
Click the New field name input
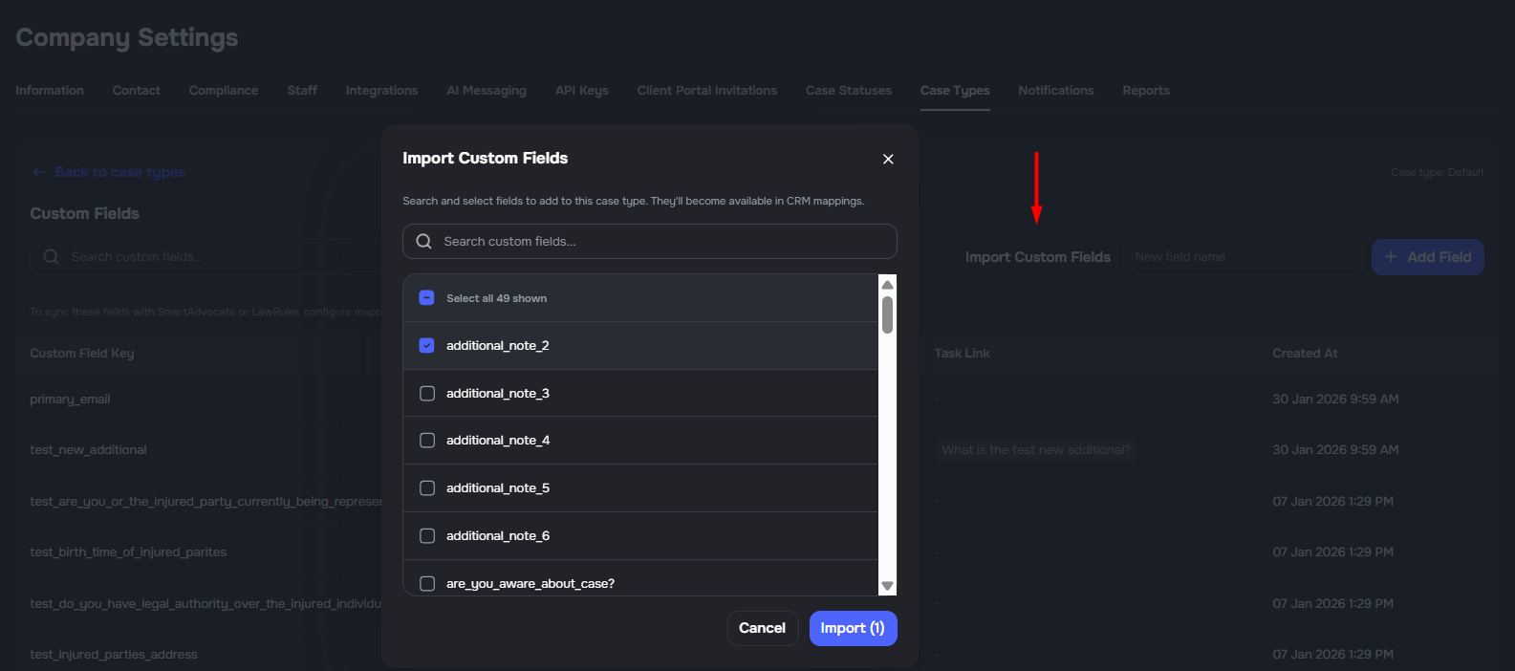click(1245, 257)
